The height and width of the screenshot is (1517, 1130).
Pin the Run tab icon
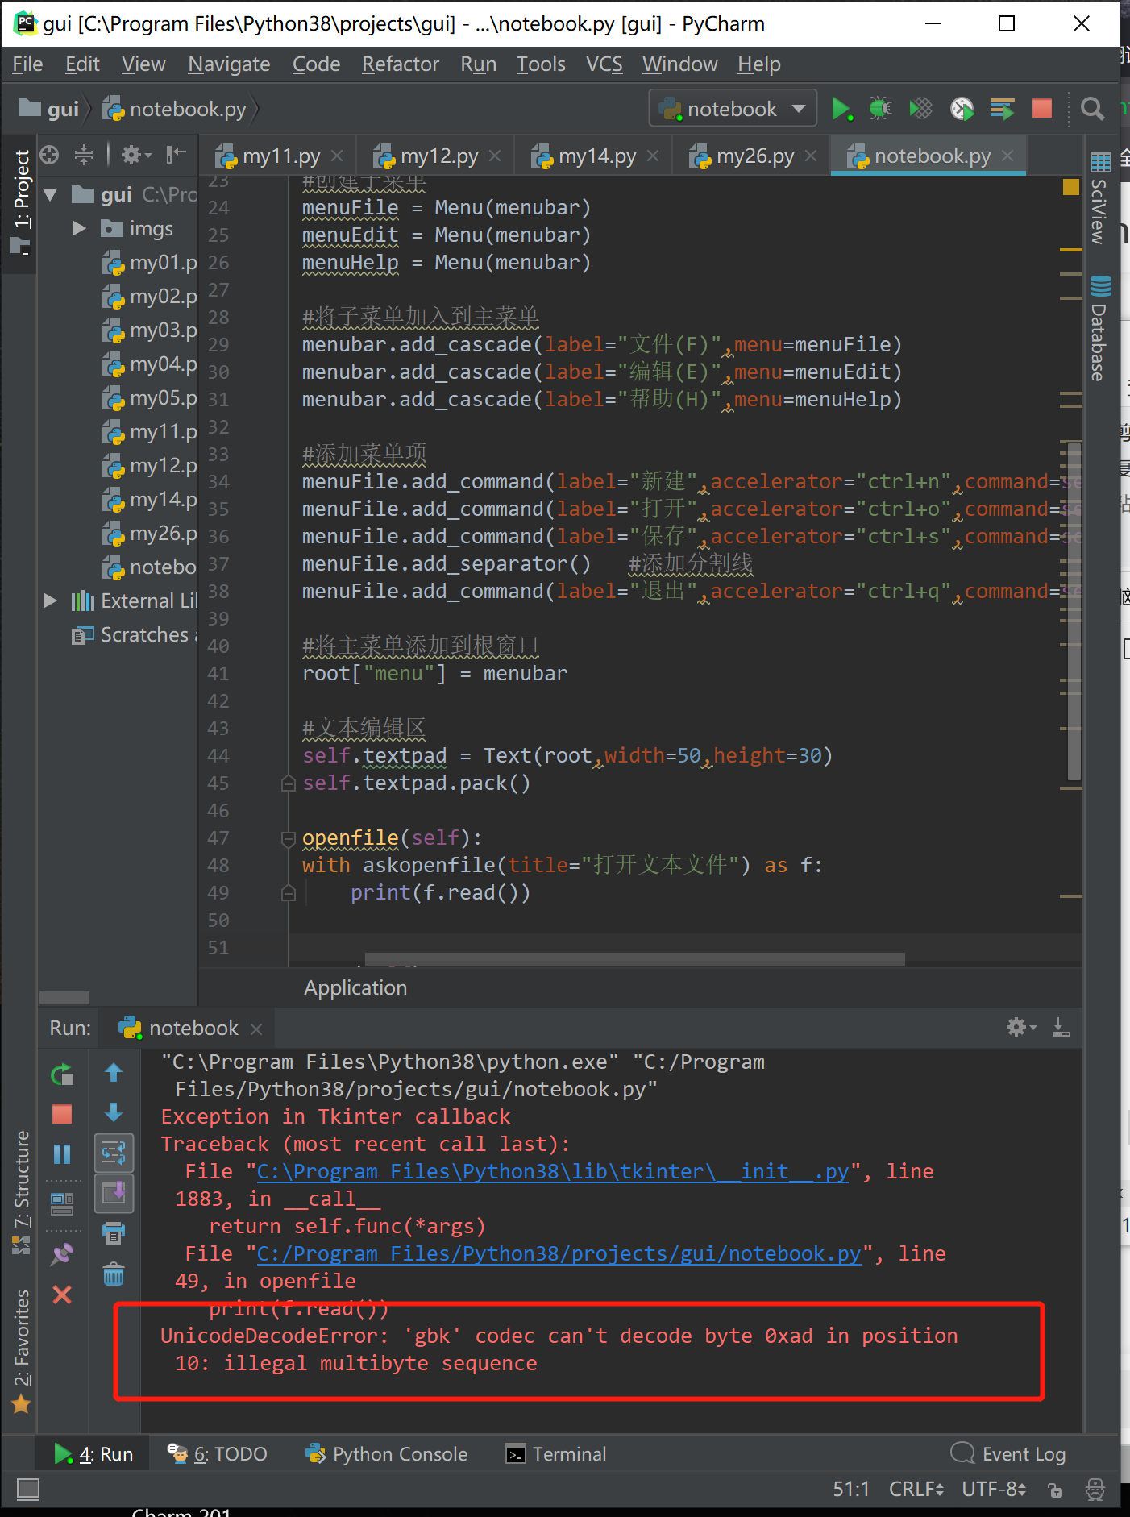pyautogui.click(x=62, y=1254)
